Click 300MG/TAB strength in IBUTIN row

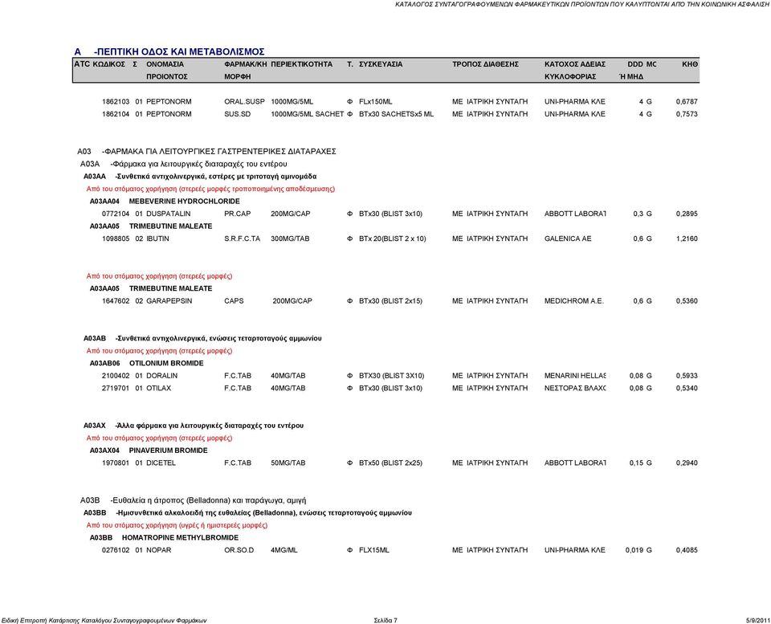(x=290, y=239)
